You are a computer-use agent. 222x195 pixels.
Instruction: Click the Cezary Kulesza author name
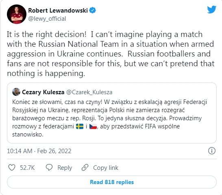pos(43,92)
